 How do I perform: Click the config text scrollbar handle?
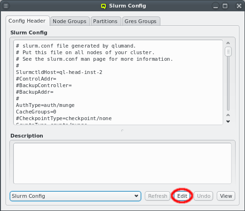[x=228, y=51]
